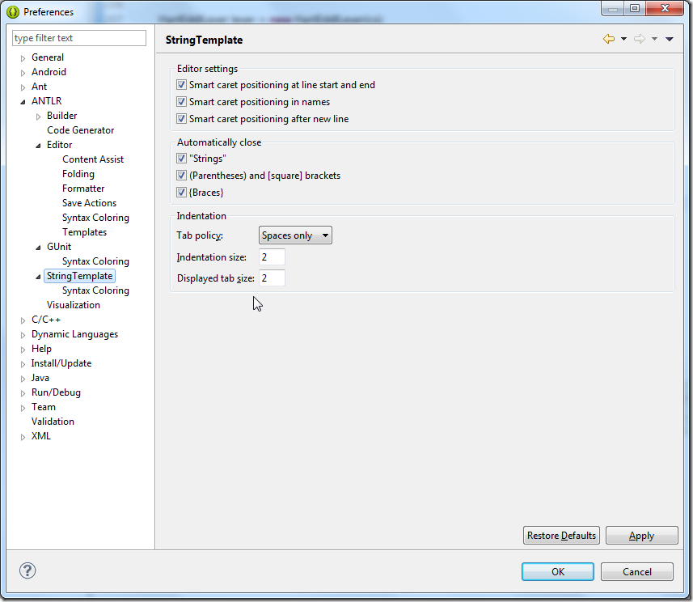Screen dimensions: 693x602
Task: Select Syntax Coloring under Editor
Action: (95, 218)
